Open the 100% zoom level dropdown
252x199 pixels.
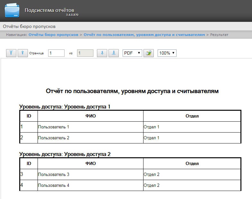pyautogui.click(x=167, y=53)
